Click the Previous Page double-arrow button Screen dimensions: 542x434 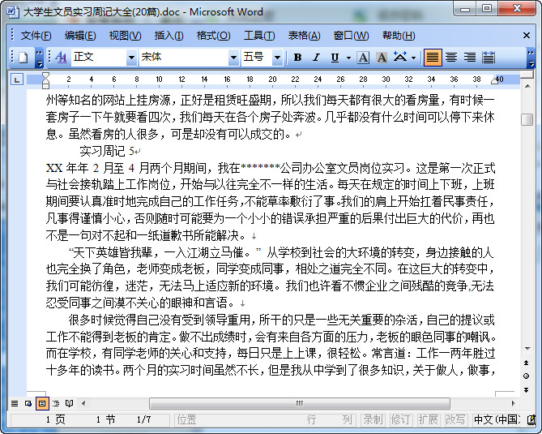[x=527, y=363]
